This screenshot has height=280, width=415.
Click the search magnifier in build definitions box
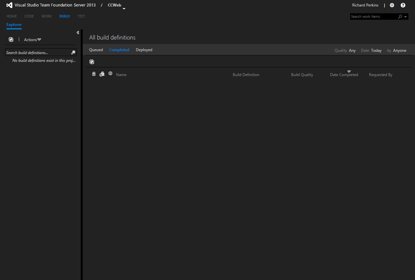[x=73, y=52]
